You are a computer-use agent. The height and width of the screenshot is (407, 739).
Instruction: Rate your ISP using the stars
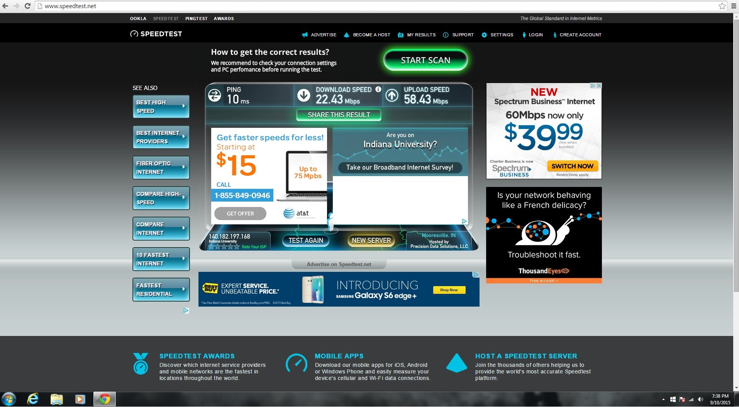click(224, 247)
